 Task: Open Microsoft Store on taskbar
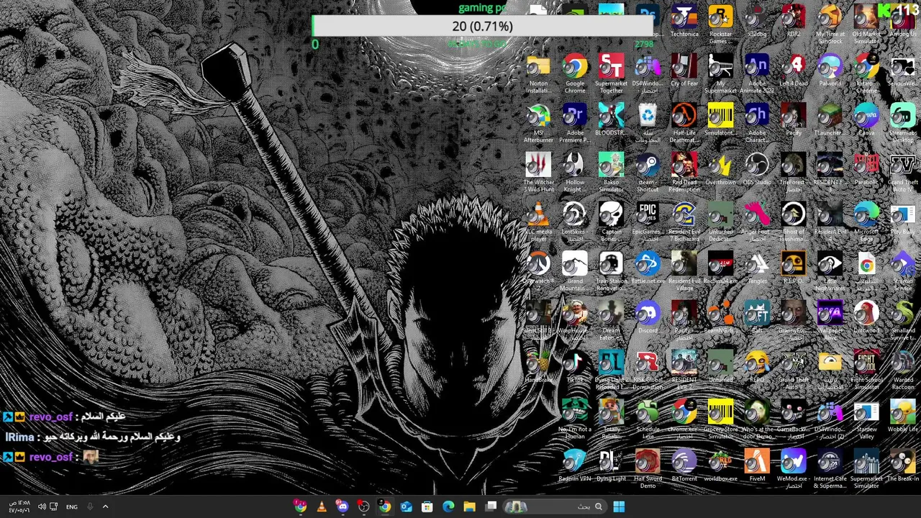click(427, 506)
